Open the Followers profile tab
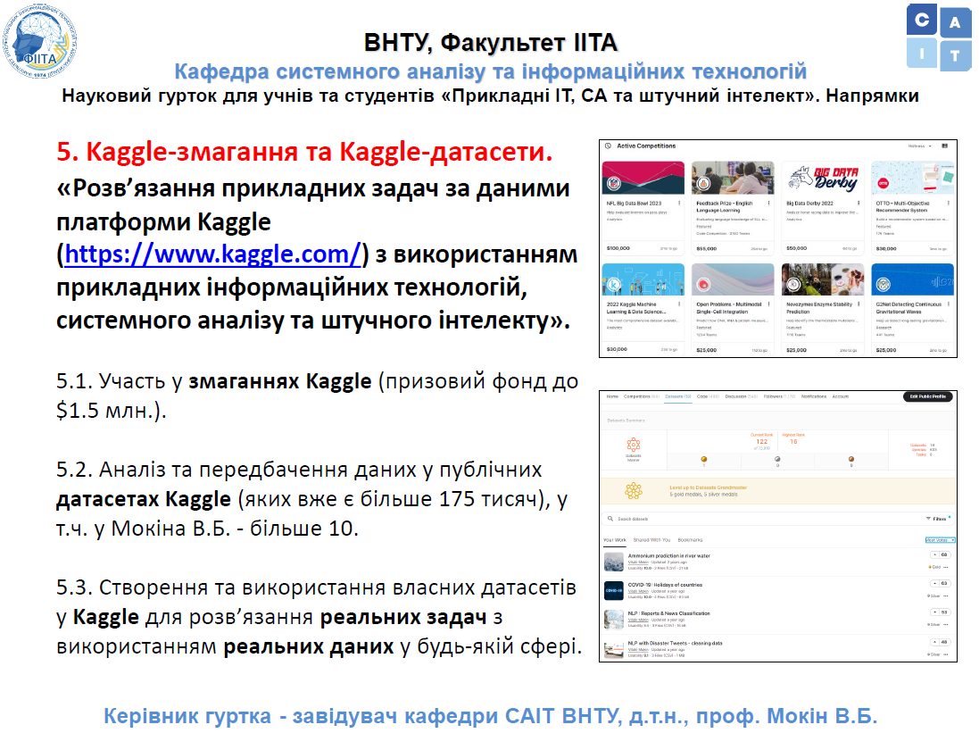Viewport: 979px width, 733px height. (x=779, y=396)
